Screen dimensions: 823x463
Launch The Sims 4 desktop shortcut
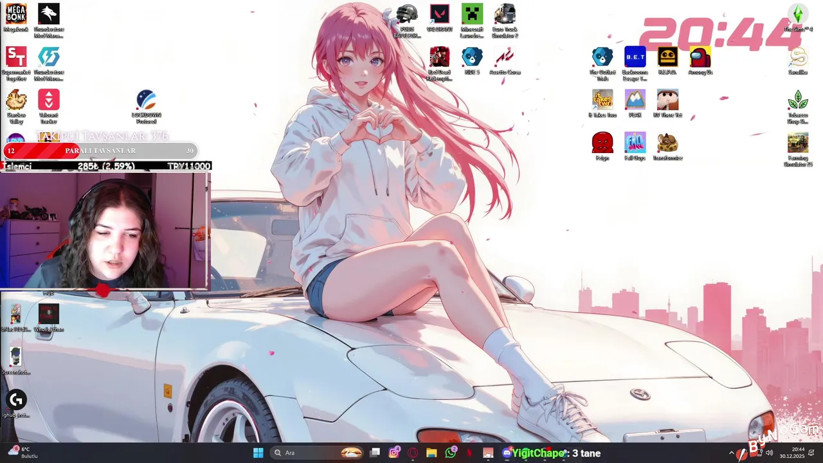click(798, 18)
